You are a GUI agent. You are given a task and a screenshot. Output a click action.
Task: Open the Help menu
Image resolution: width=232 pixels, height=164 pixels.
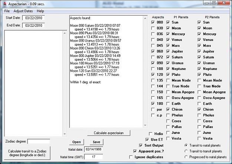click(40, 11)
